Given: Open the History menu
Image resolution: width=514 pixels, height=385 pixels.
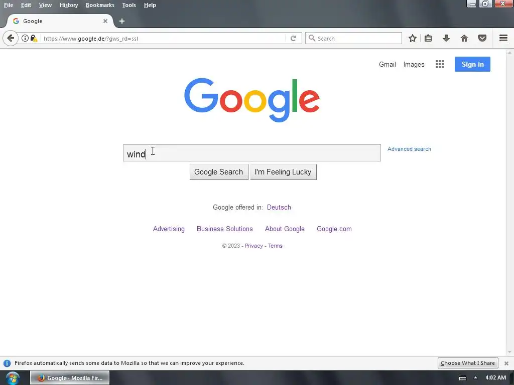Looking at the screenshot, I should coord(69,5).
